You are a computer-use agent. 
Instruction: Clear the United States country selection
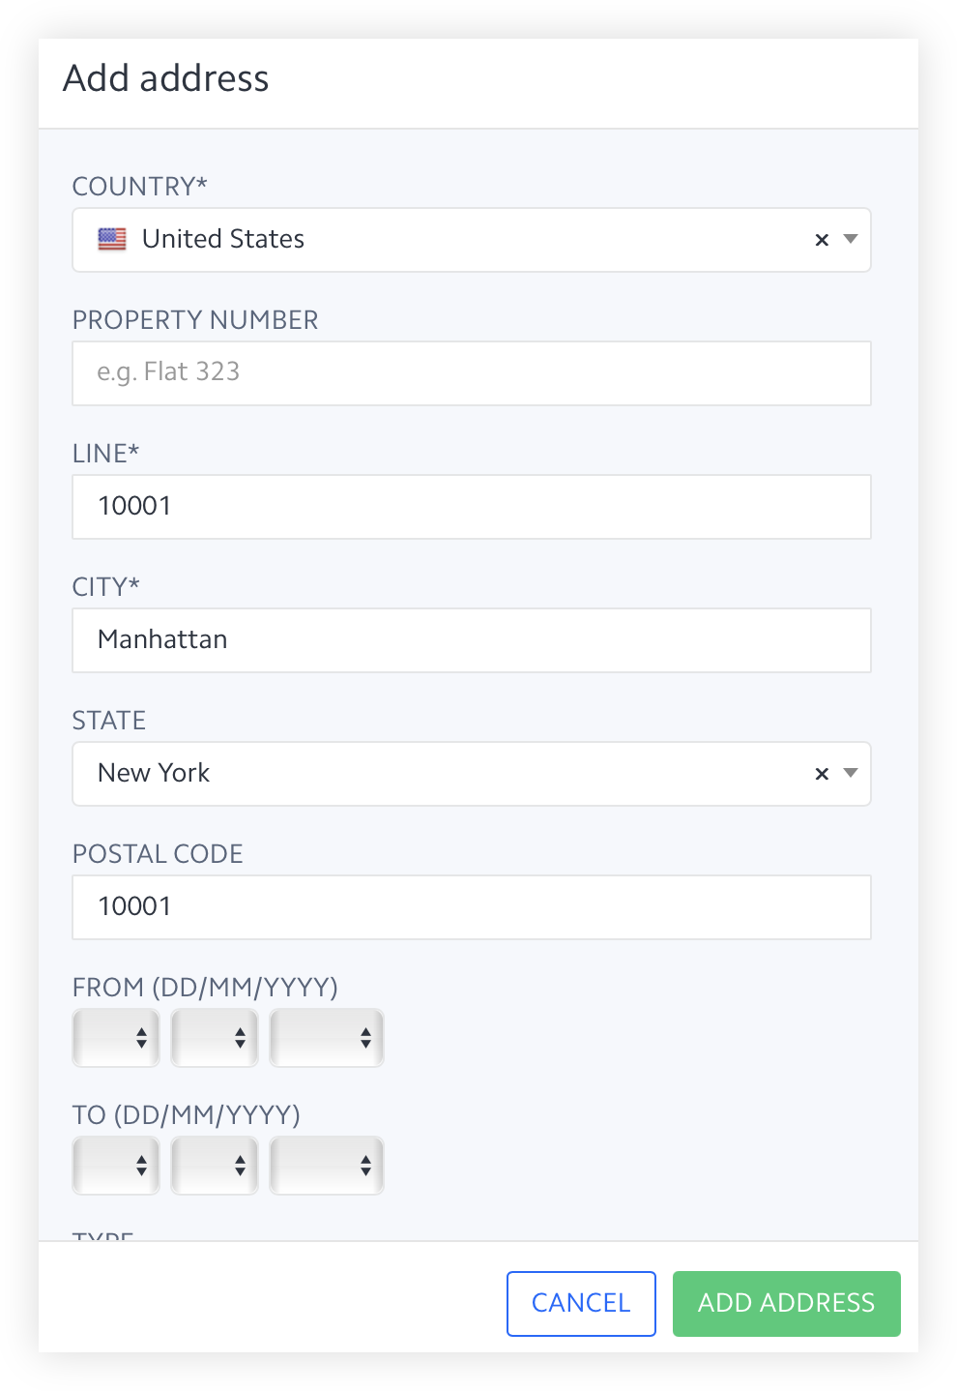point(822,240)
